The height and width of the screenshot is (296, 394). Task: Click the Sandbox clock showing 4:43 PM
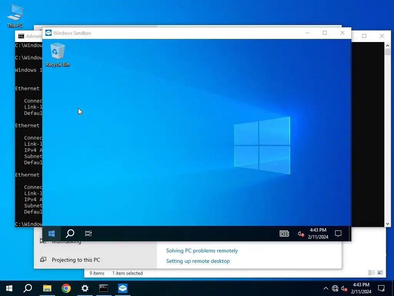click(x=318, y=234)
